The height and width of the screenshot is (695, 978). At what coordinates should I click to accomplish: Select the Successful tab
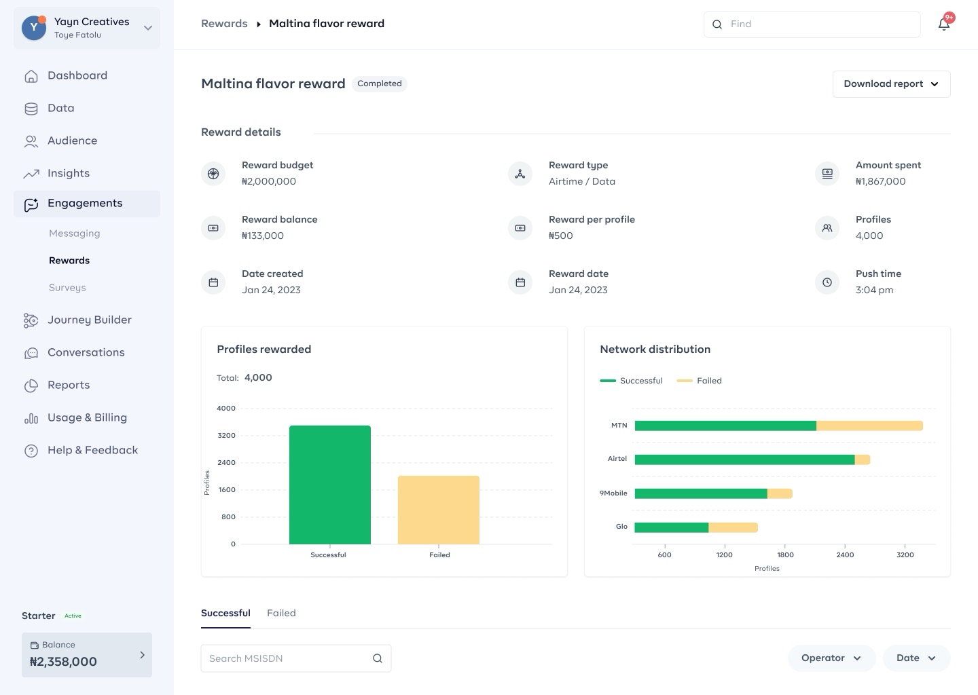(225, 613)
